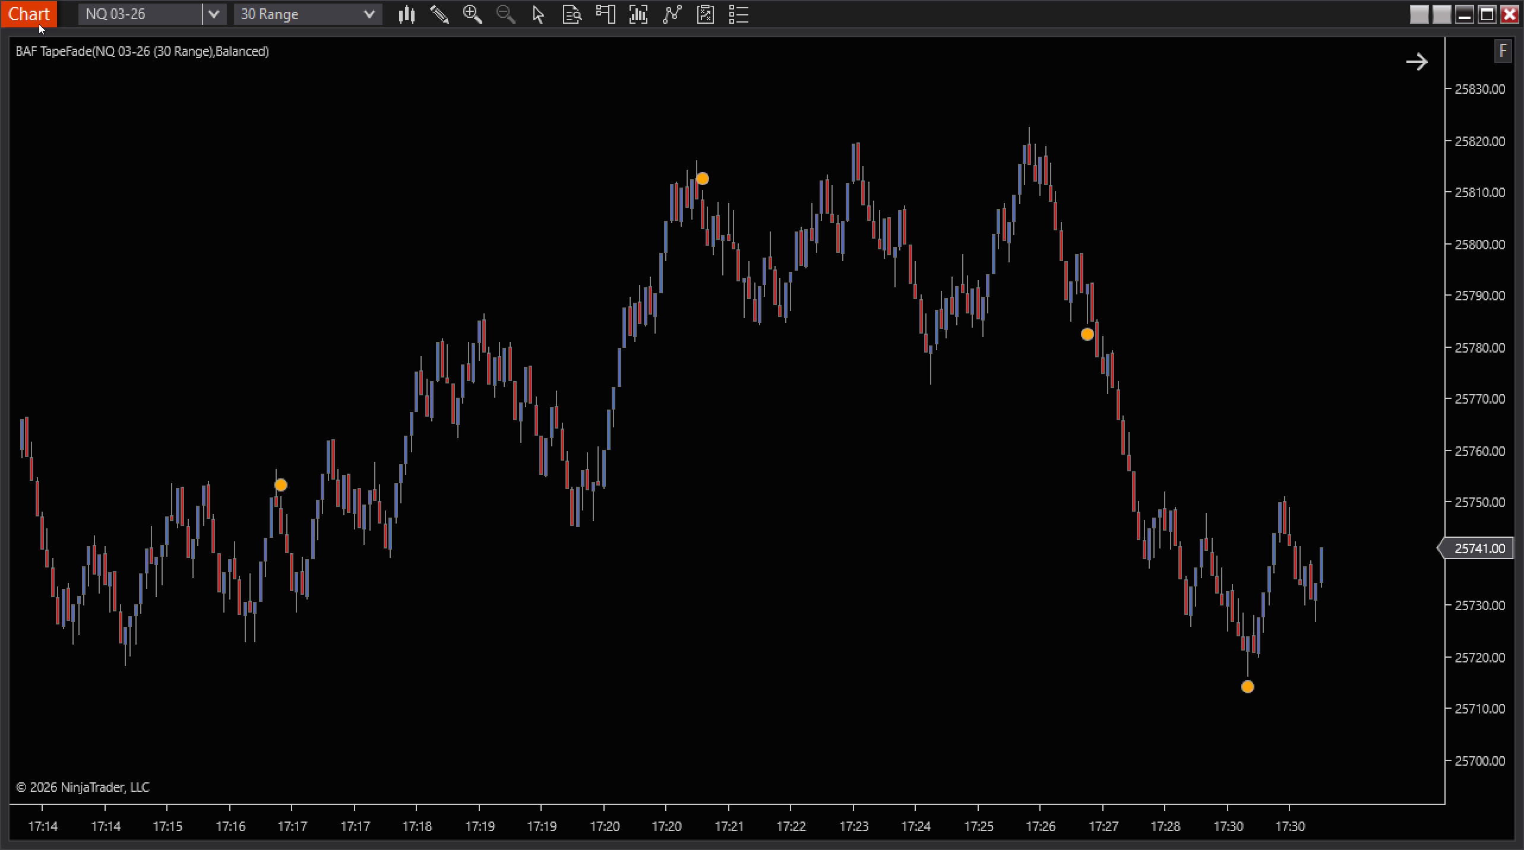The image size is (1524, 850).
Task: Open the chart style candlestick icon
Action: [406, 14]
